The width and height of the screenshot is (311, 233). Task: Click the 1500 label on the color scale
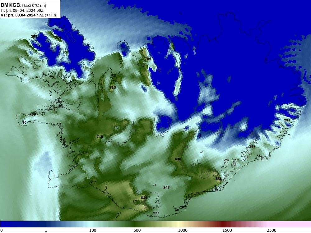coord(227,230)
